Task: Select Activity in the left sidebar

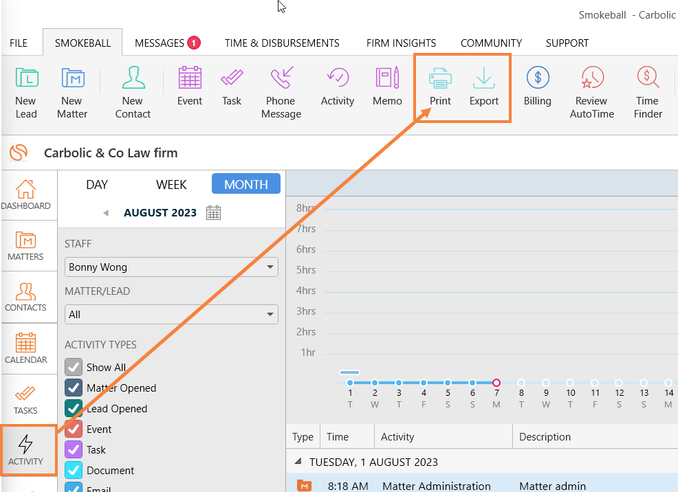Action: click(x=28, y=450)
